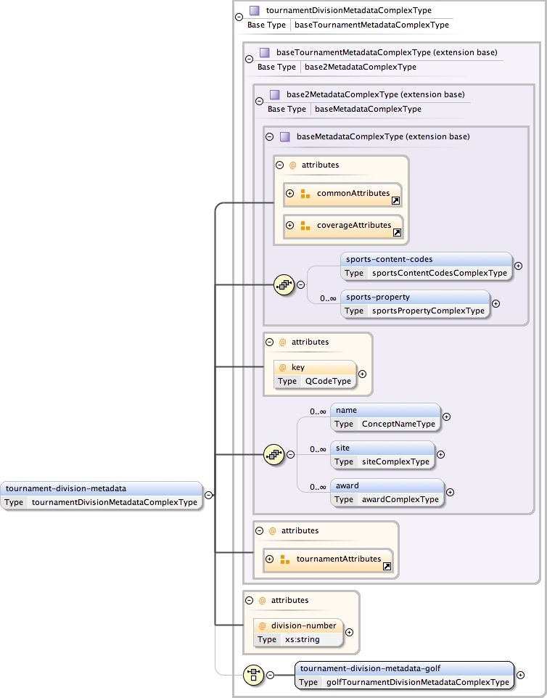
Task: Click the purple baseMetadataComplexType type icon
Action: [284, 136]
